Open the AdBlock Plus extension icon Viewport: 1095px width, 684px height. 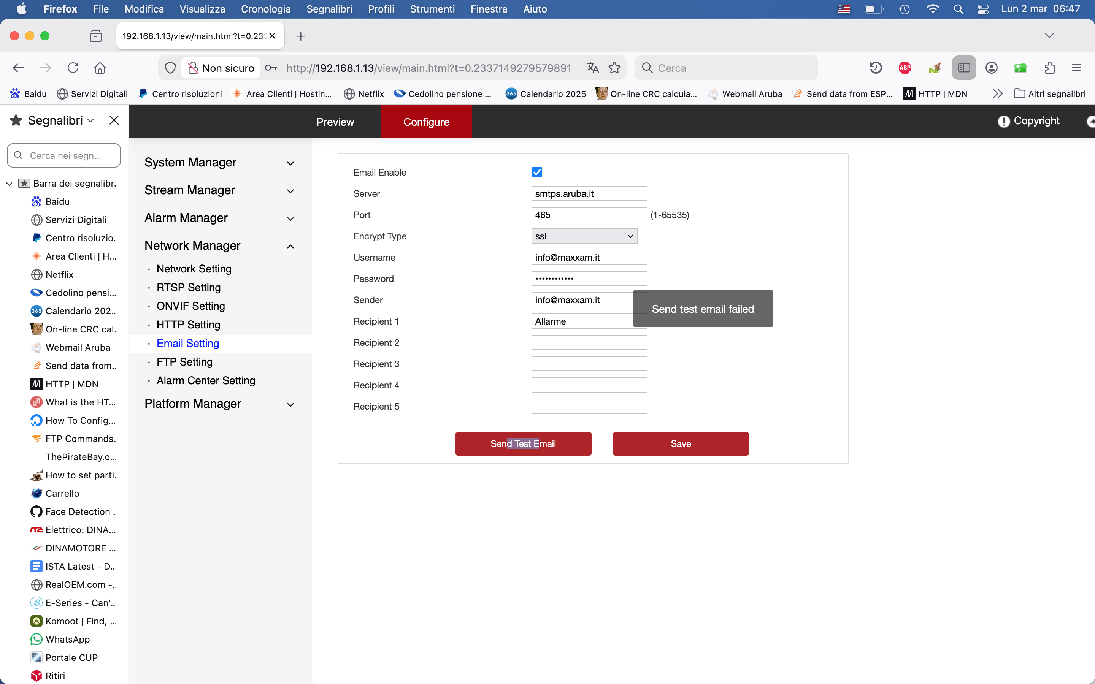pos(905,68)
